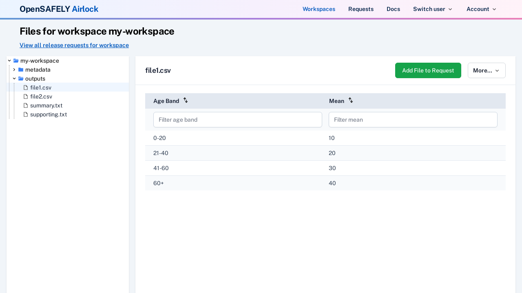This screenshot has height=293, width=522.
Task: Click Add File to Request
Action: pos(428,70)
